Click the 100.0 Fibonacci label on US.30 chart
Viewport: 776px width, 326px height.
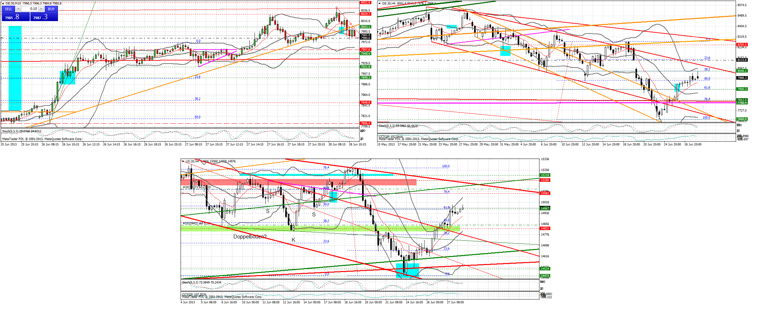click(x=446, y=166)
